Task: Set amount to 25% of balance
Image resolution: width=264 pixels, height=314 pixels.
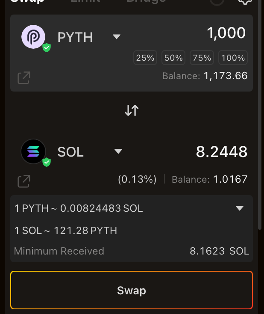Action: click(x=145, y=58)
